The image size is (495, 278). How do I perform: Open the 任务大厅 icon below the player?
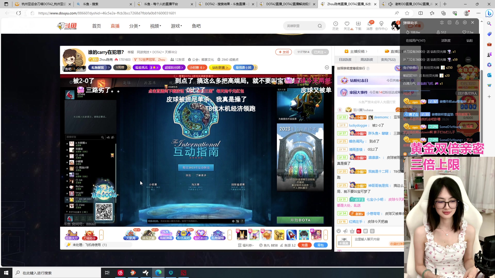tap(72, 235)
